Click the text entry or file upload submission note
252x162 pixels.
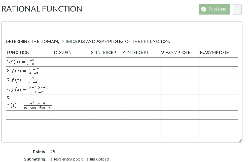[80, 159]
